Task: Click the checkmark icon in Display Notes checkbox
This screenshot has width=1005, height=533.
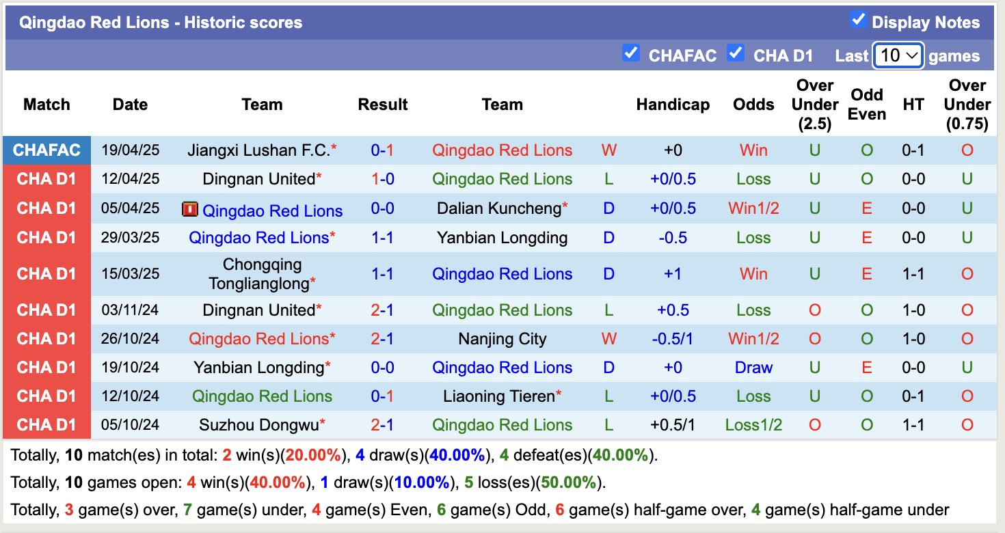Action: (x=859, y=20)
